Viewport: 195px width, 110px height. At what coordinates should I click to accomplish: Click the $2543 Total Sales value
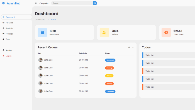pyautogui.click(x=178, y=31)
